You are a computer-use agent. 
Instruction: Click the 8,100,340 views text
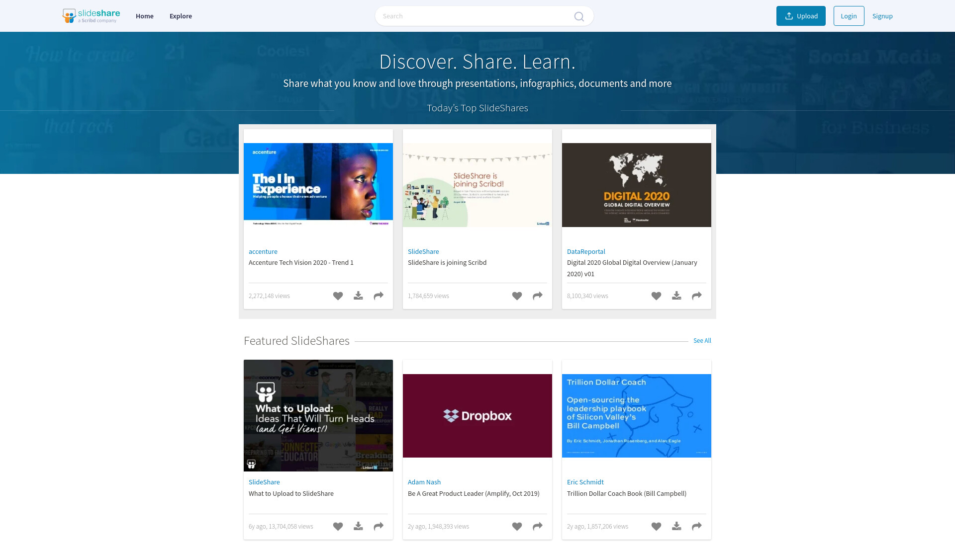pyautogui.click(x=587, y=296)
